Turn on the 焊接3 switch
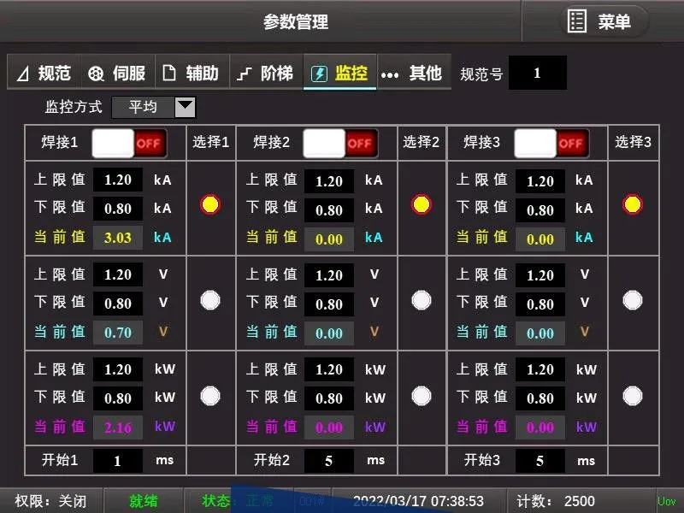684x513 pixels. pos(551,143)
